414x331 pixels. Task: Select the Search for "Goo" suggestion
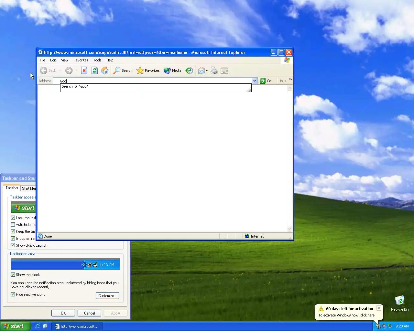coord(156,86)
